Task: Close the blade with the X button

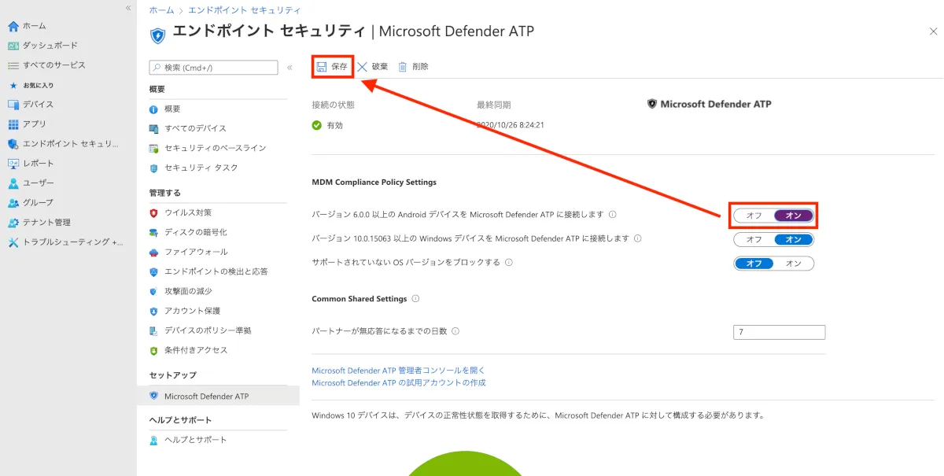Action: click(933, 31)
